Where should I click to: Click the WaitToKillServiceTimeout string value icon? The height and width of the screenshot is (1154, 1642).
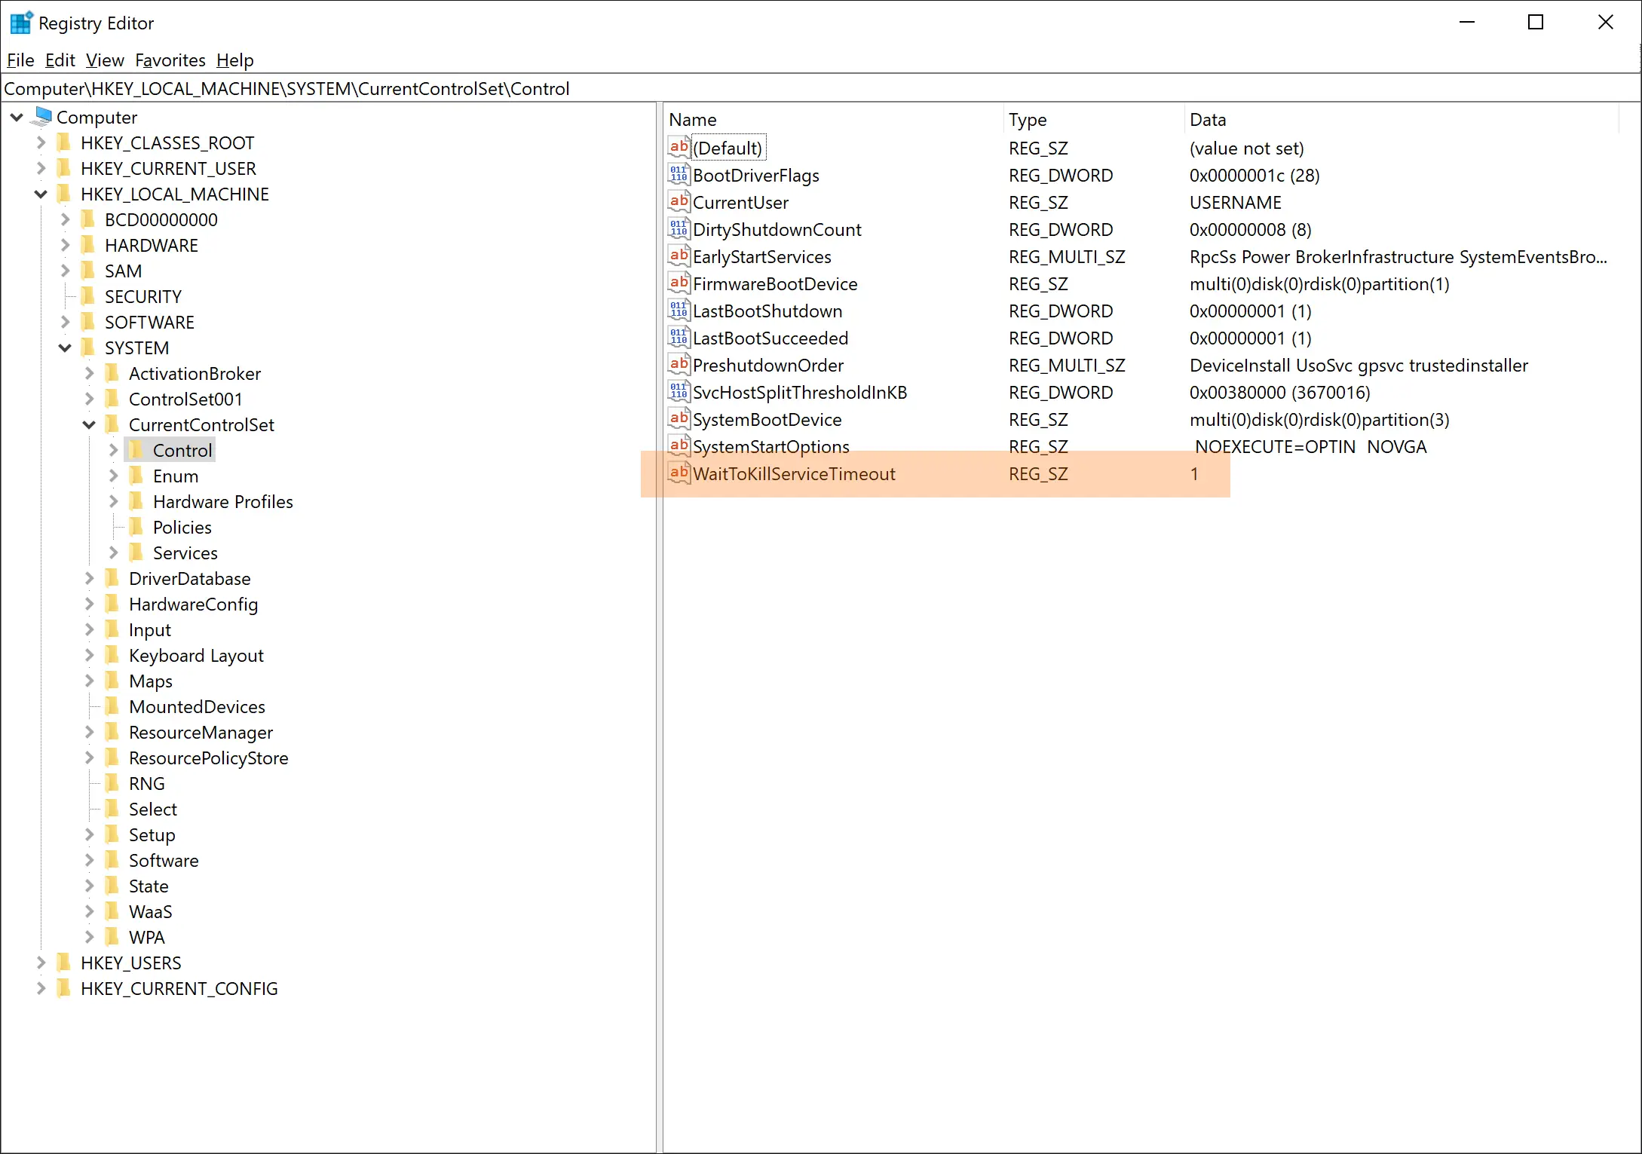679,473
